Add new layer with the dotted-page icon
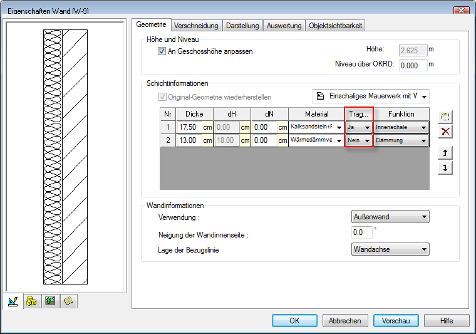This screenshot has height=334, width=476. 445,117
